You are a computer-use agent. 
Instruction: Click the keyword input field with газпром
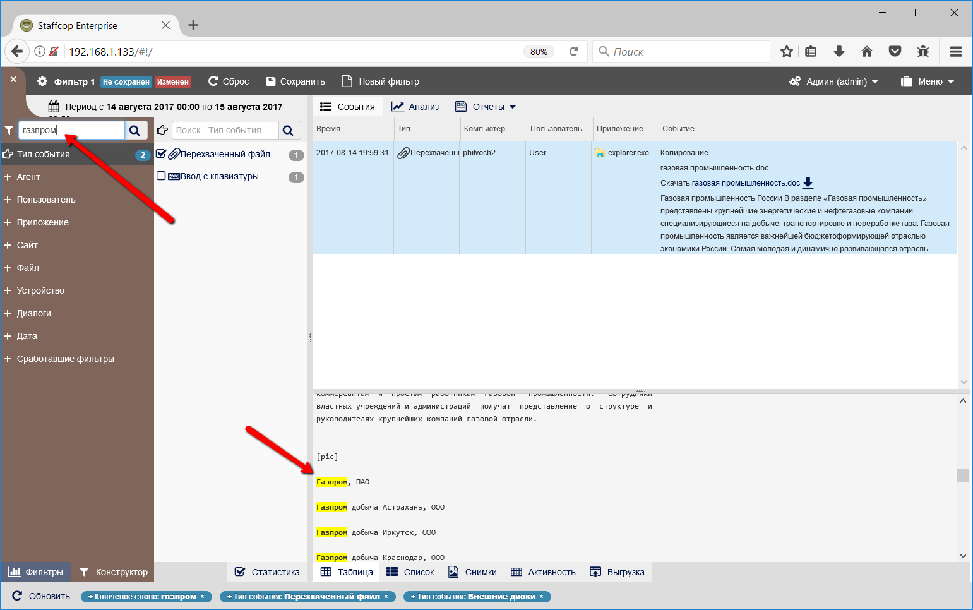coord(71,130)
